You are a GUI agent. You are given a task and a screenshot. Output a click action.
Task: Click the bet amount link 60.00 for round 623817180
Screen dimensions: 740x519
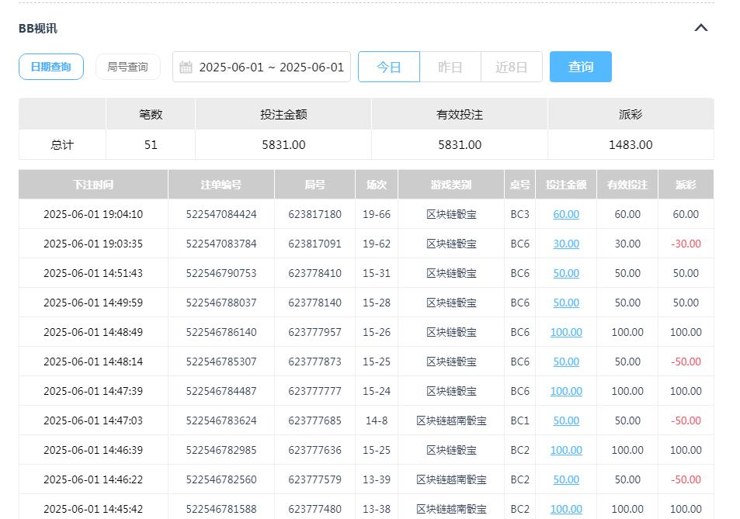tap(565, 214)
